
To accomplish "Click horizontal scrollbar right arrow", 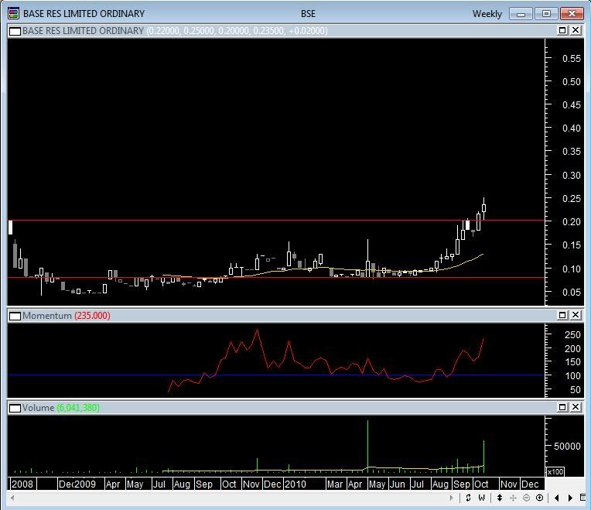I will point(451,498).
